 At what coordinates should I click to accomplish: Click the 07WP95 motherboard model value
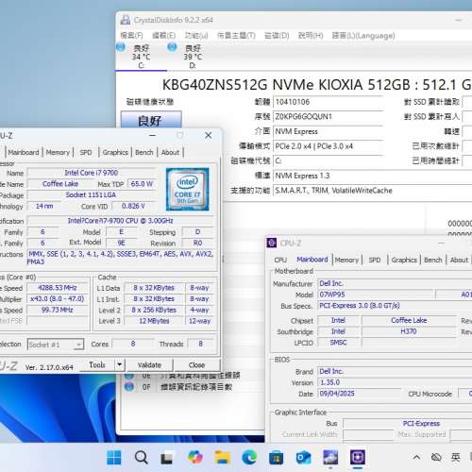pos(377,295)
